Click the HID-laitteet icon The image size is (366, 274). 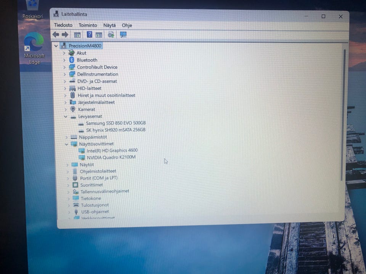tap(72, 88)
